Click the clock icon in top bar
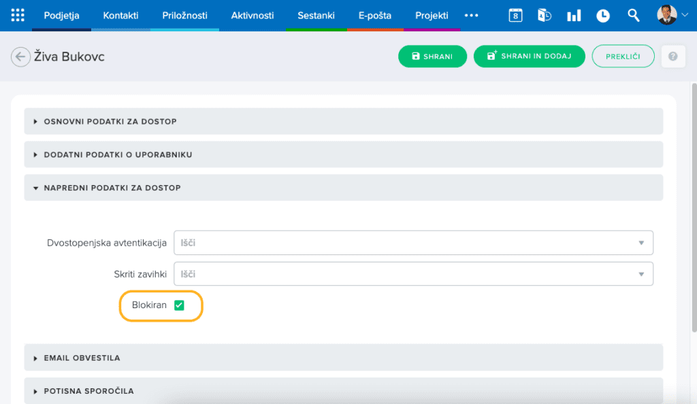The image size is (697, 404). click(x=603, y=15)
